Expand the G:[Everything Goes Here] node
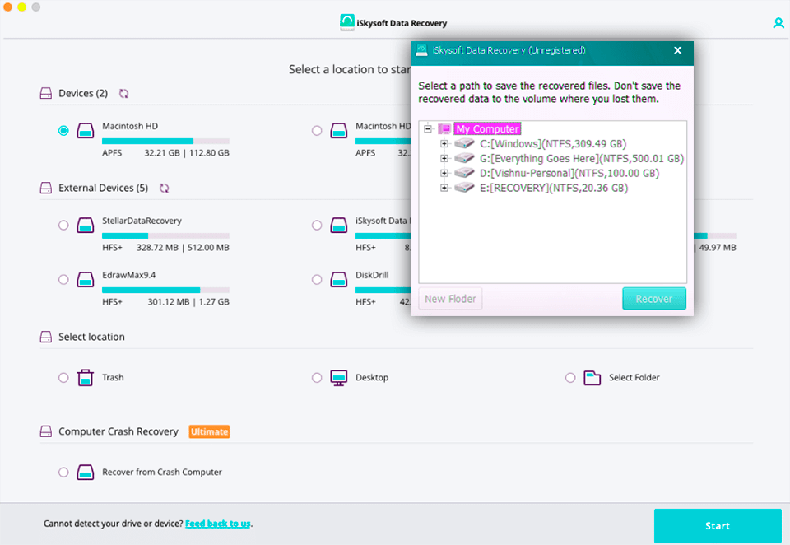790x545 pixels. tap(444, 159)
